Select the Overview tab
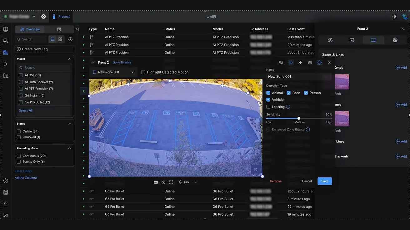The height and width of the screenshot is (230, 410). (x=30, y=29)
